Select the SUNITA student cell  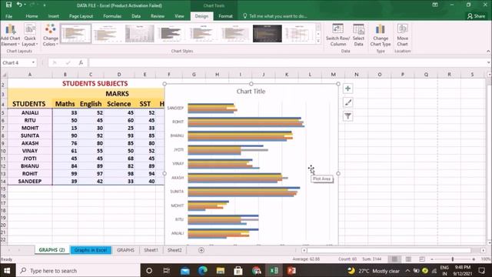pos(30,135)
